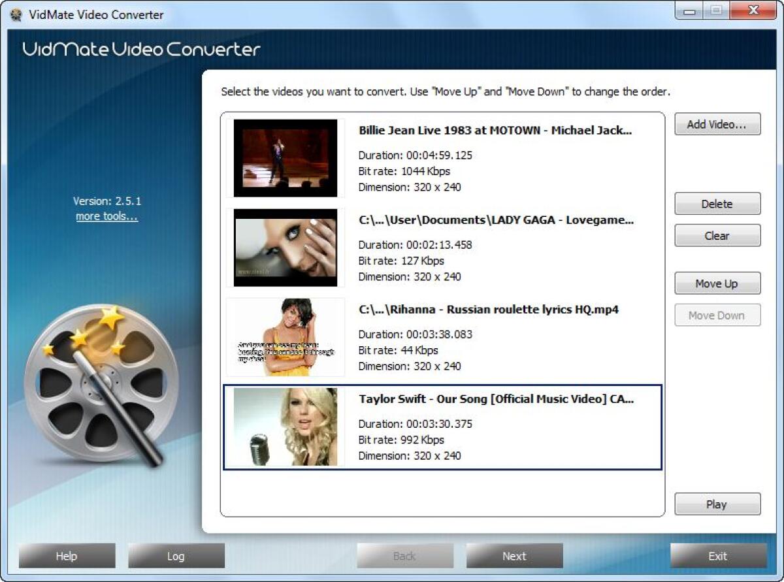Click the Billie Jean Live 1983 thumbnail
Viewport: 784px width, 582px height.
point(284,157)
